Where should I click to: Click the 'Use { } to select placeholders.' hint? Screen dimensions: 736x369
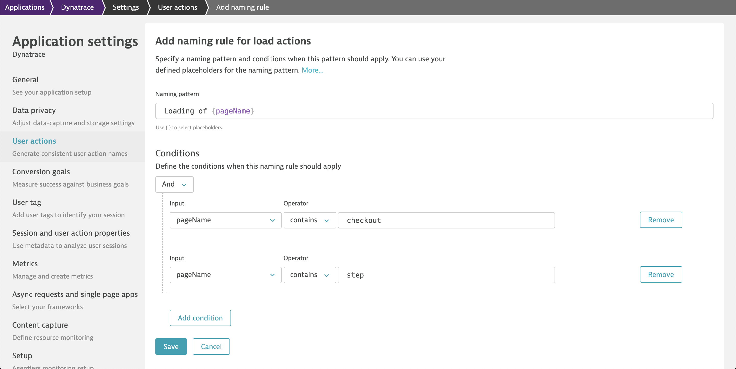click(189, 128)
